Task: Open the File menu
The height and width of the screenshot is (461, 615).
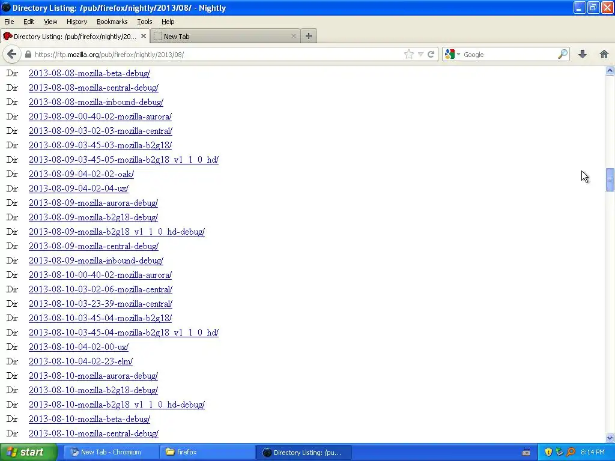Action: point(9,22)
